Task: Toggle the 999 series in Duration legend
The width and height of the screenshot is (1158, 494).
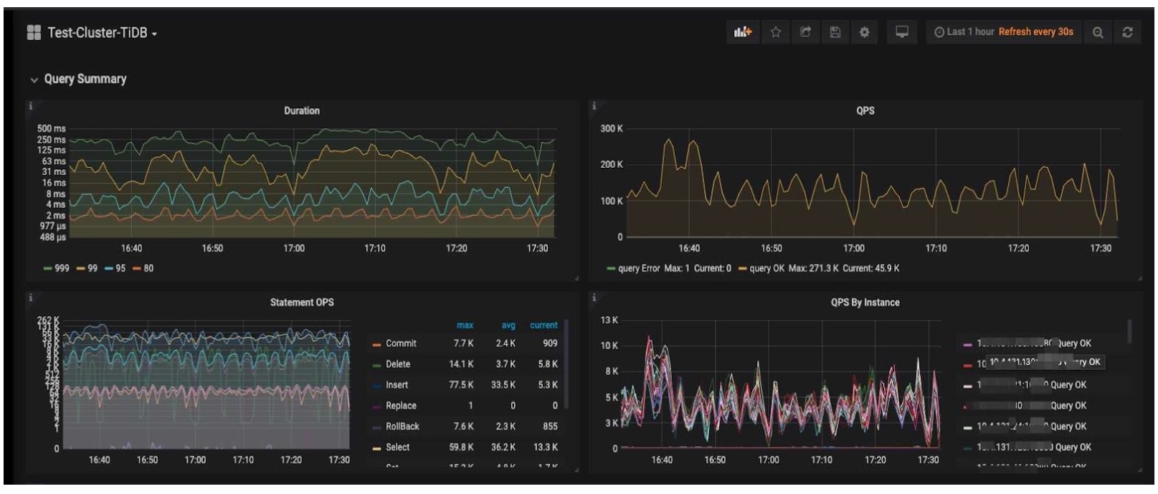Action: tap(57, 268)
